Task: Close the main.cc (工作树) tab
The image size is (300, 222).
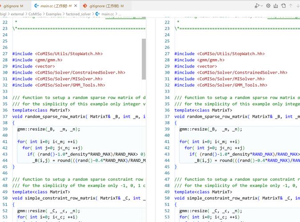Action: (x=76, y=6)
